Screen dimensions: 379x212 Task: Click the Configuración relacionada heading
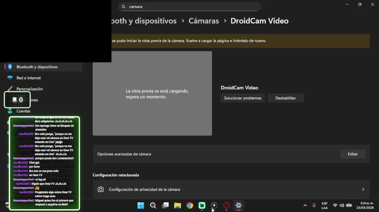[x=116, y=175]
